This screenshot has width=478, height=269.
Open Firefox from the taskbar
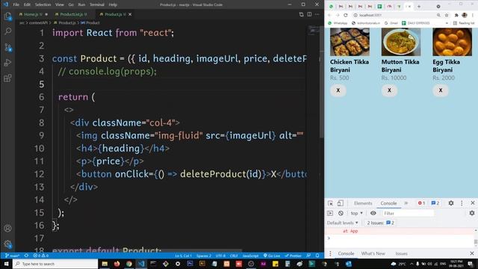tap(117, 264)
